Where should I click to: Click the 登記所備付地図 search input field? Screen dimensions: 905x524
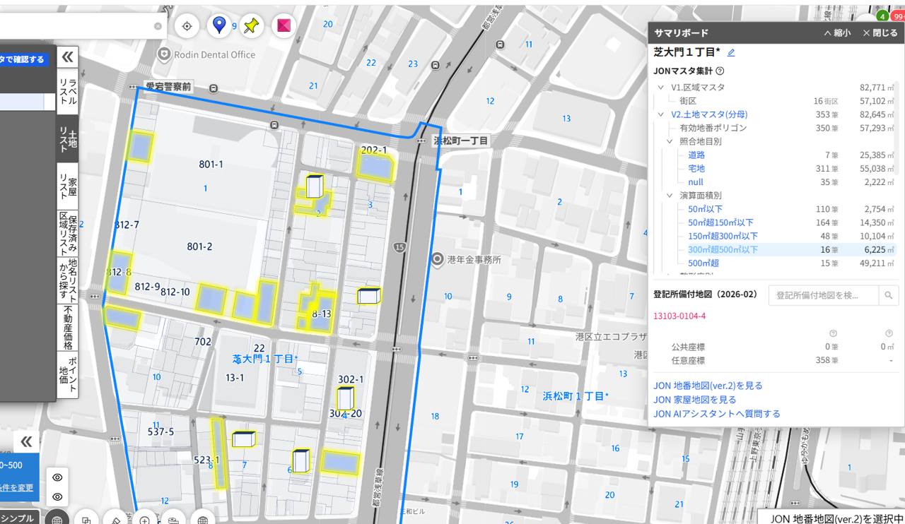pyautogui.click(x=824, y=295)
